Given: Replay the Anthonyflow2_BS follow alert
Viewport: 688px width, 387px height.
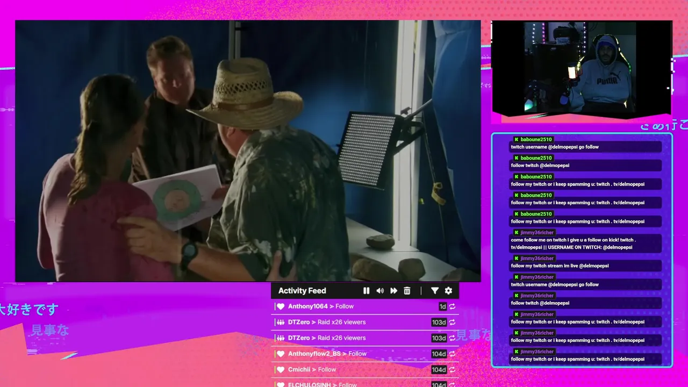Looking at the screenshot, I should [453, 354].
